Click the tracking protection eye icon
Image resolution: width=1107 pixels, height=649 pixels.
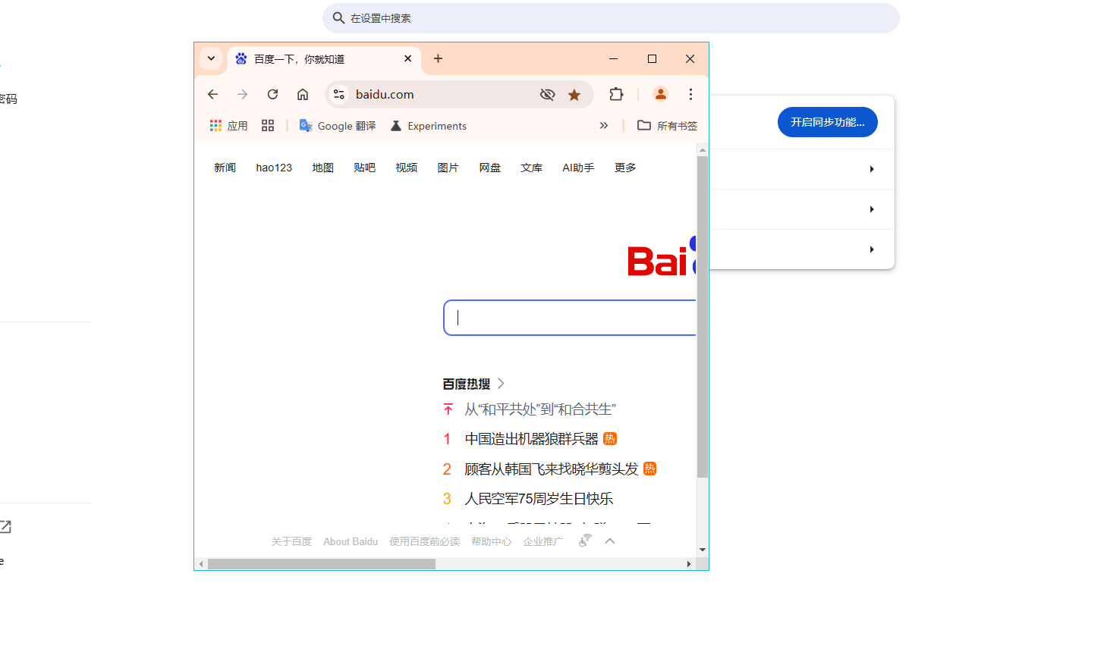[x=547, y=94]
